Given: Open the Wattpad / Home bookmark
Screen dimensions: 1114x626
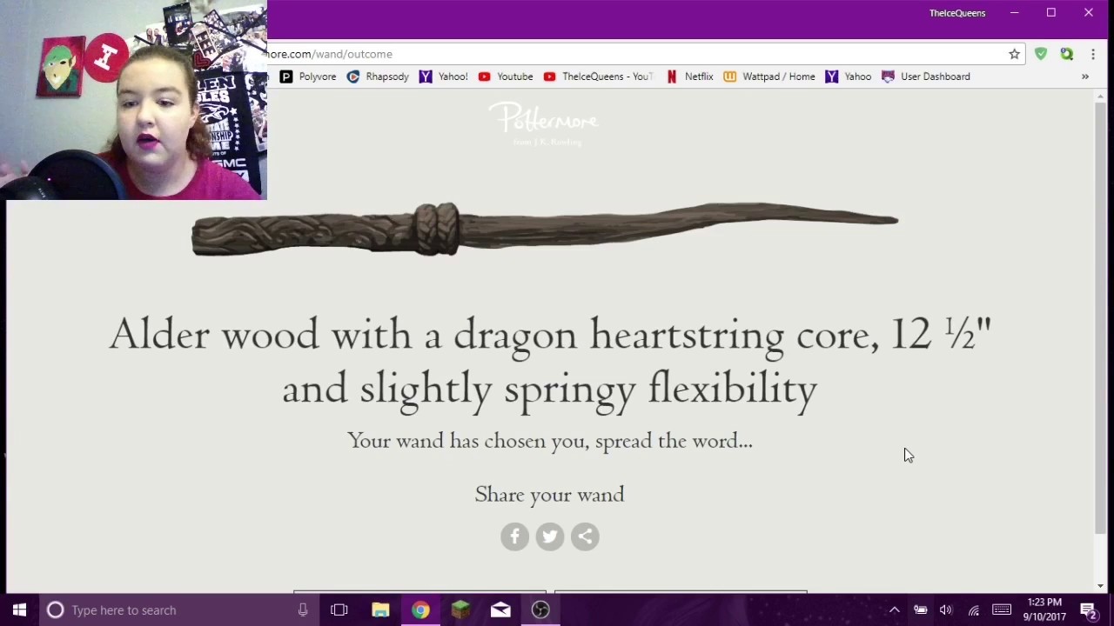Looking at the screenshot, I should pos(769,77).
